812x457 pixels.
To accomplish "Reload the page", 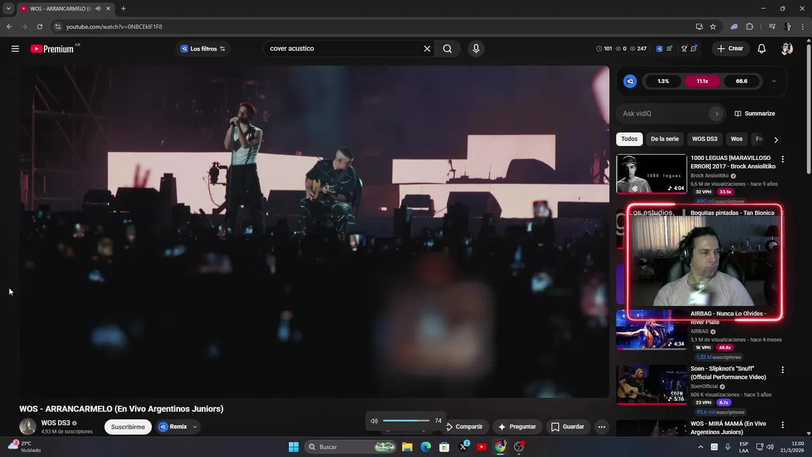I will point(39,27).
